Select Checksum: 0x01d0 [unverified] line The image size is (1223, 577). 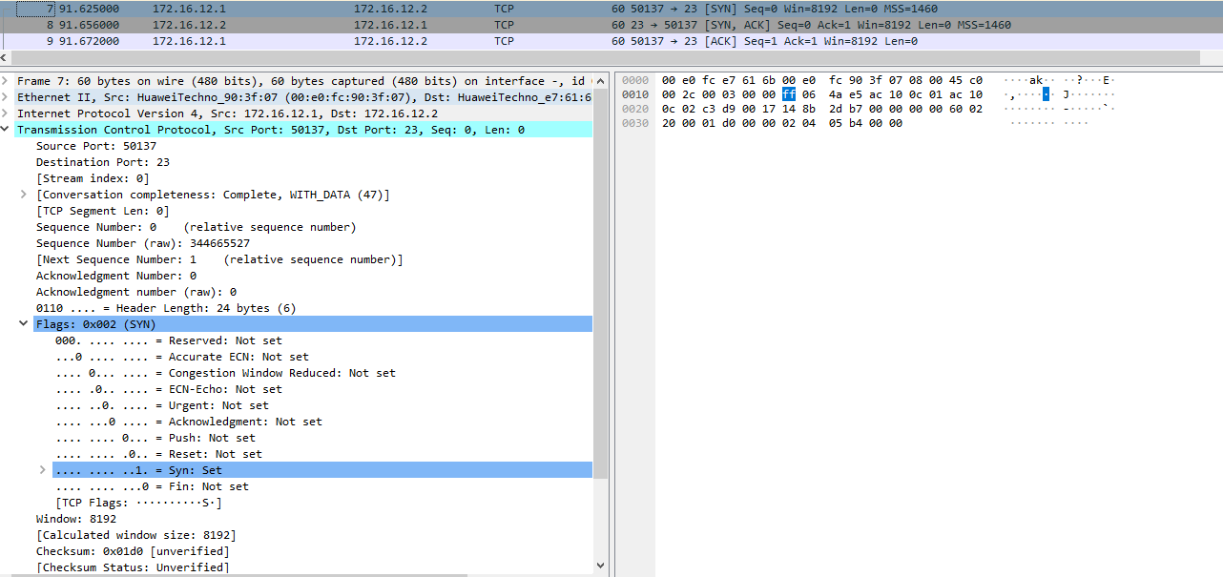(133, 551)
